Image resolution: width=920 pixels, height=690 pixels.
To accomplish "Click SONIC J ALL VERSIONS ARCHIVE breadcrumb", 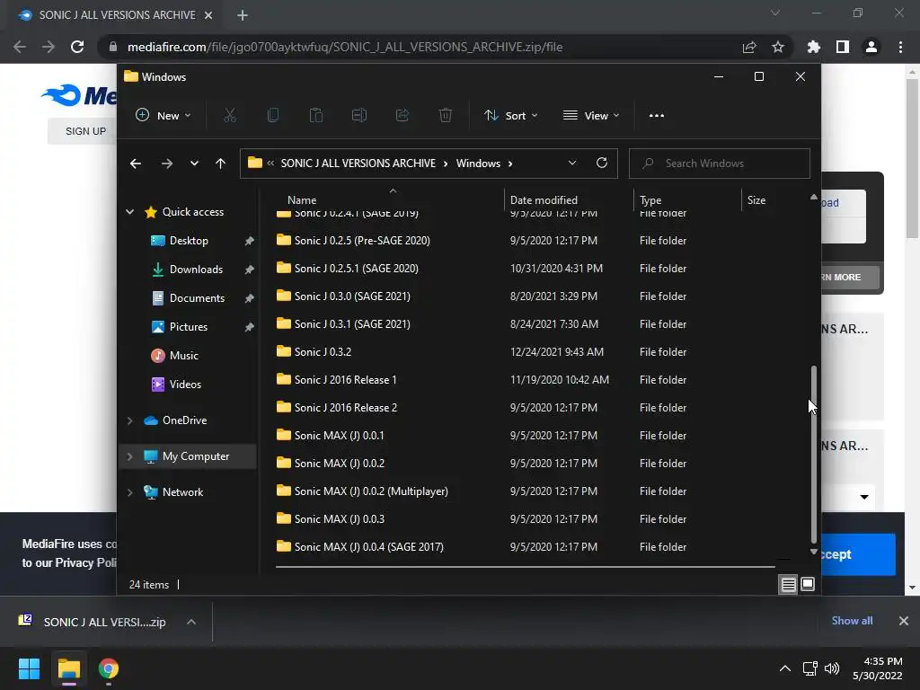I will (358, 164).
